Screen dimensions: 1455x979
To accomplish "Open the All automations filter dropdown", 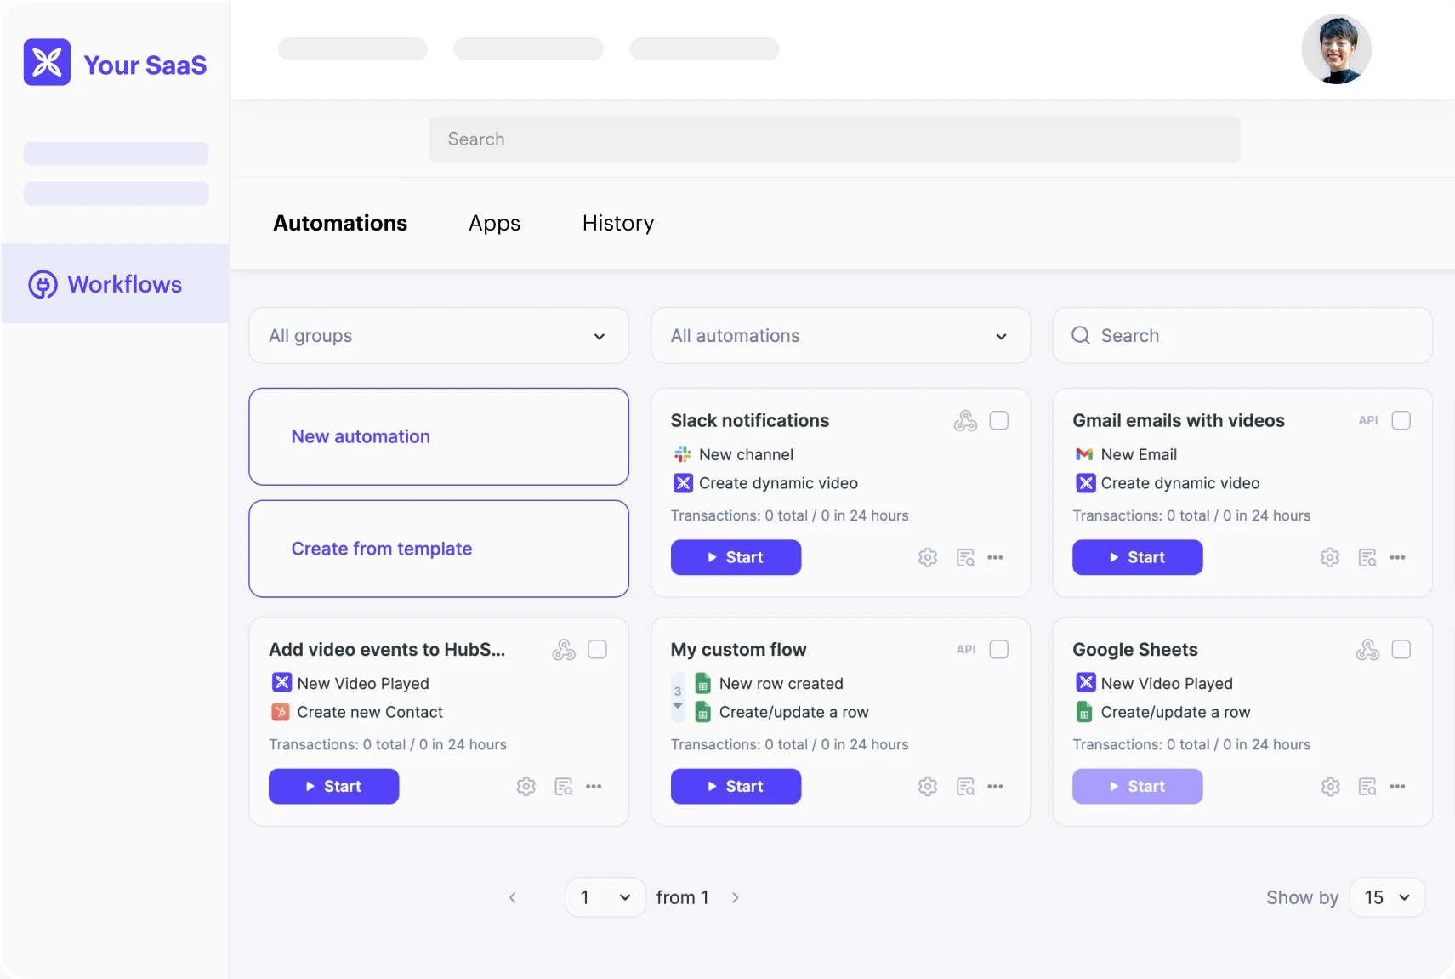I will 840,336.
